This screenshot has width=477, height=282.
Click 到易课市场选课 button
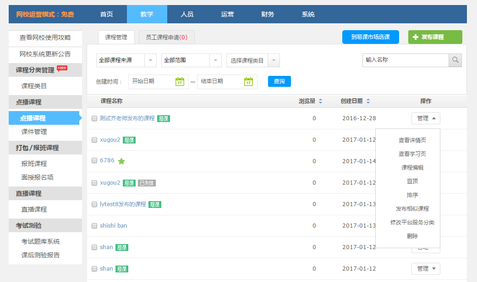[370, 37]
